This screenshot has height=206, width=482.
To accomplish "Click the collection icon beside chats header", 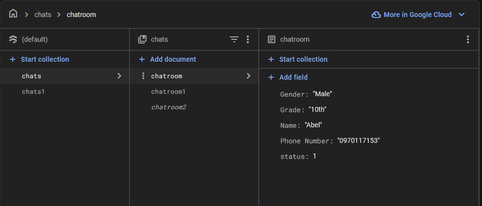I will 142,39.
